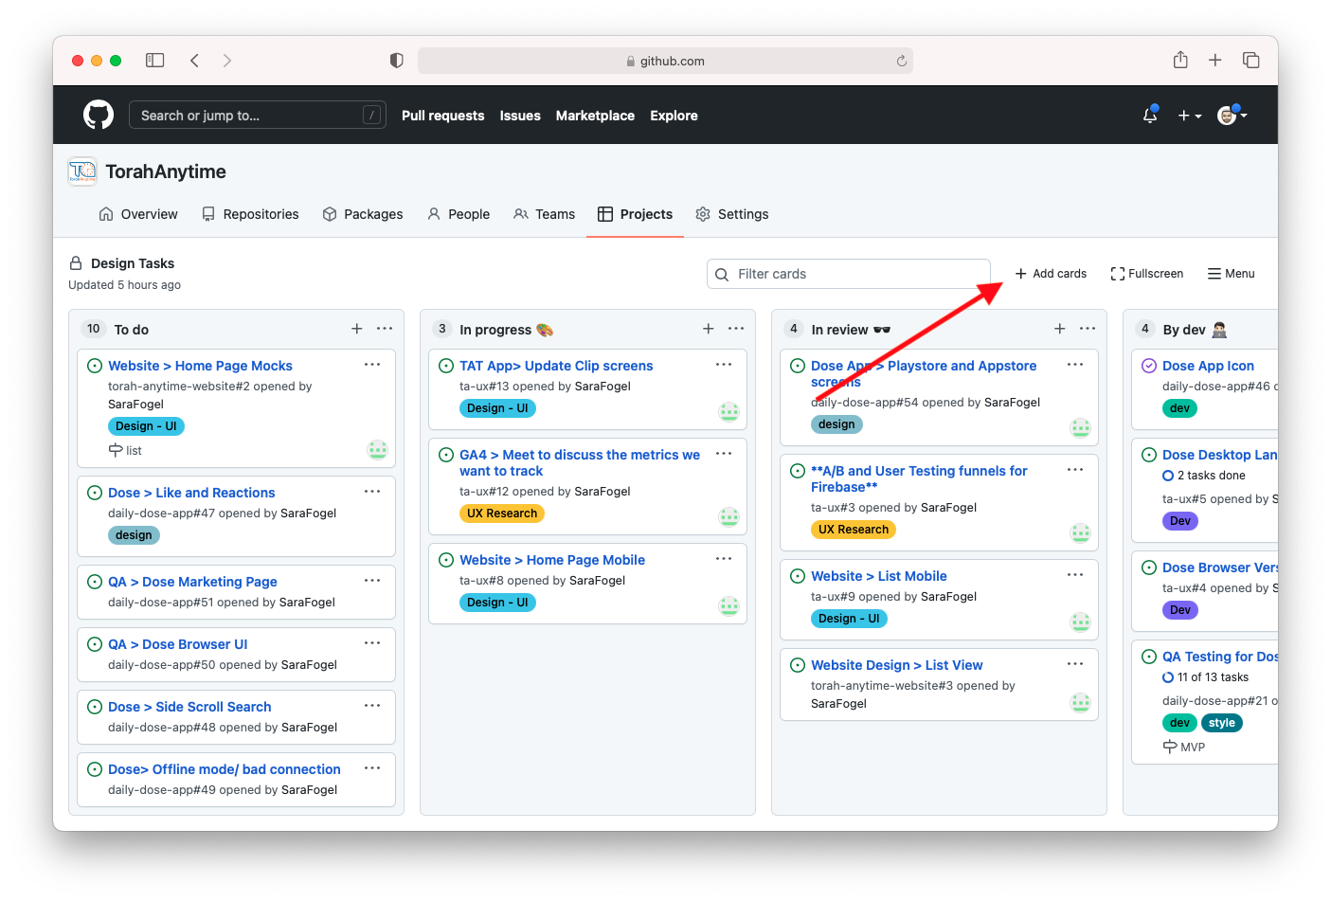Click the dev label on Dose App Icon card
The width and height of the screenshot is (1331, 901).
click(x=1179, y=408)
